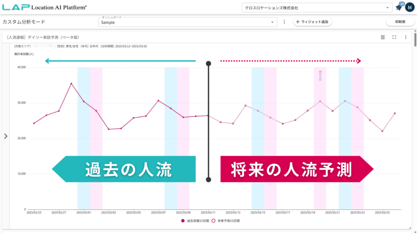This screenshot has width=417, height=234.
Task: Expand the widget to fullscreen
Action: point(393,37)
